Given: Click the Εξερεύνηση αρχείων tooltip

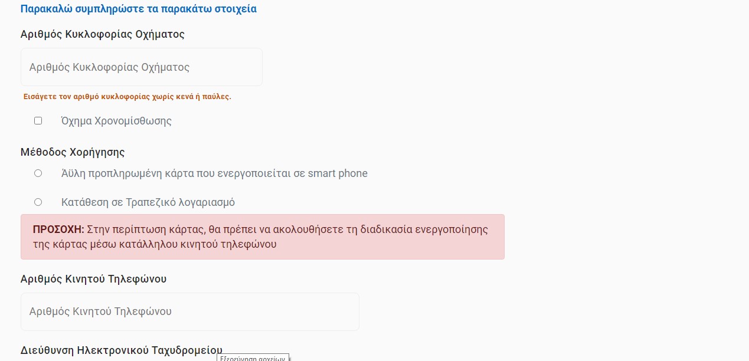Looking at the screenshot, I should [253, 357].
